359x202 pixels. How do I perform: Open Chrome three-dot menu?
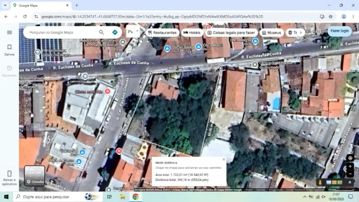click(x=353, y=16)
